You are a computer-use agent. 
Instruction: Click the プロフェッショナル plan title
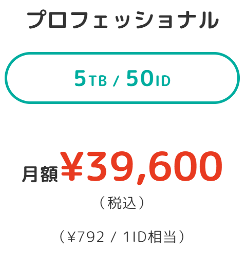coord(123,20)
